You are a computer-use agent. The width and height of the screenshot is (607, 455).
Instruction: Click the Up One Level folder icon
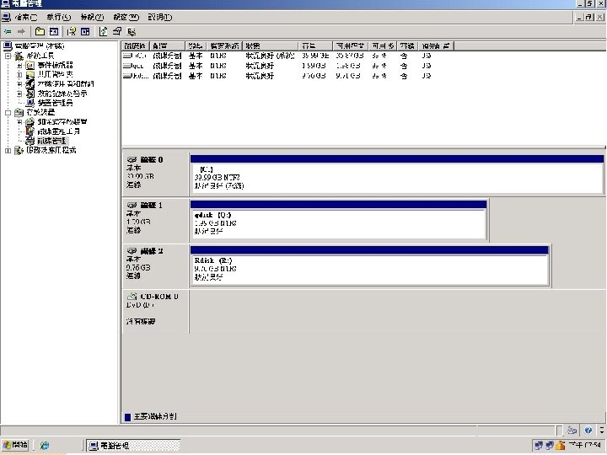click(40, 31)
